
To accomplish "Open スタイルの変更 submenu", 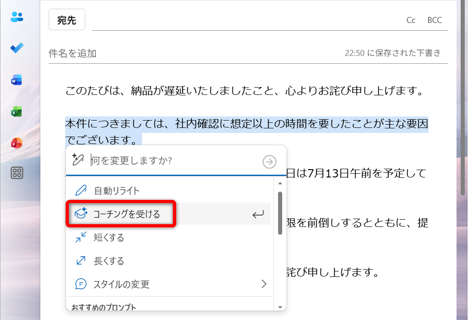I will tap(169, 284).
